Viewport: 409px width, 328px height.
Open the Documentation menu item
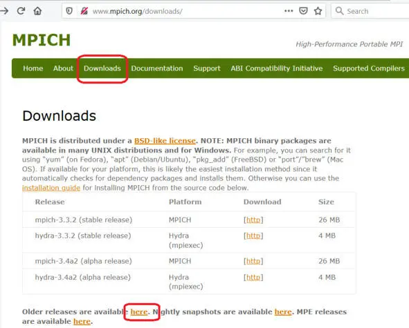click(157, 68)
